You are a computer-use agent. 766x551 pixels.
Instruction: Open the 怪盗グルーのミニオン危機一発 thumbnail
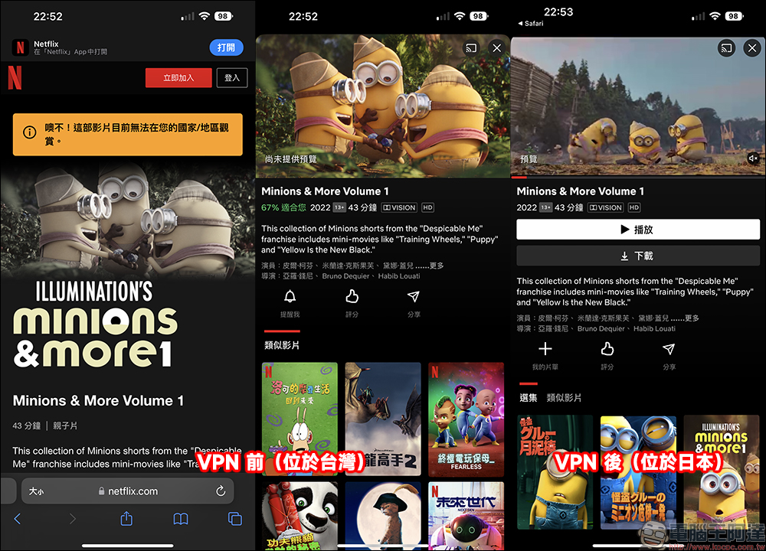coord(638,472)
